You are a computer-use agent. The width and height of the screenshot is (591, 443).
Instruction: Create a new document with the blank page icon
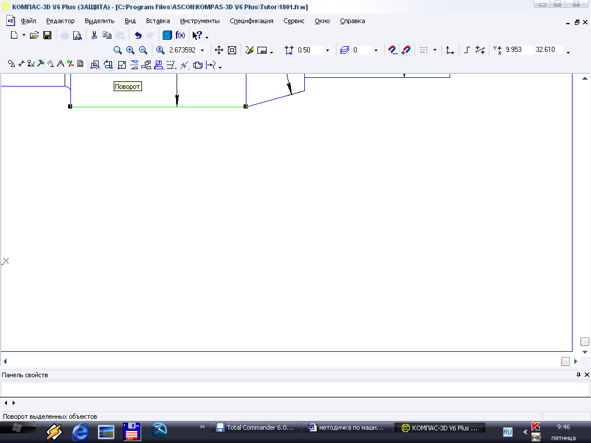pyautogui.click(x=14, y=35)
